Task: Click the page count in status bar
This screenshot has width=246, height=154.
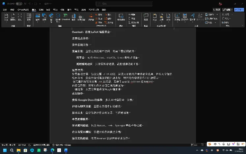Action: tap(9, 145)
